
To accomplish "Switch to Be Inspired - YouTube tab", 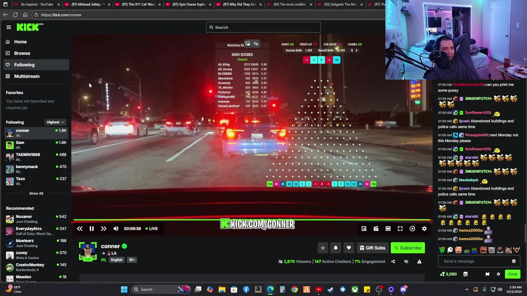I will [x=37, y=5].
